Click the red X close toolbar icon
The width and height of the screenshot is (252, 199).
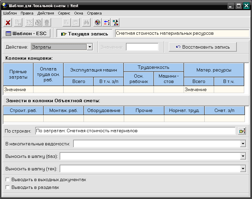[x=8, y=23]
